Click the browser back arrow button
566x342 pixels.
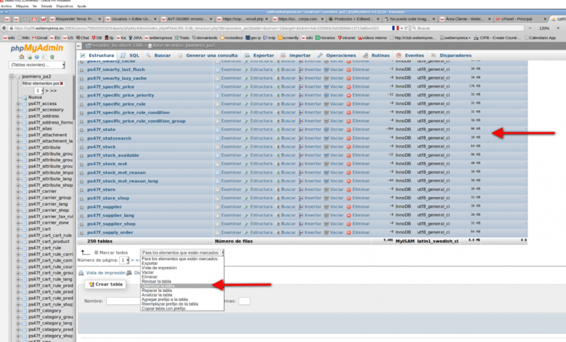[x=4, y=28]
